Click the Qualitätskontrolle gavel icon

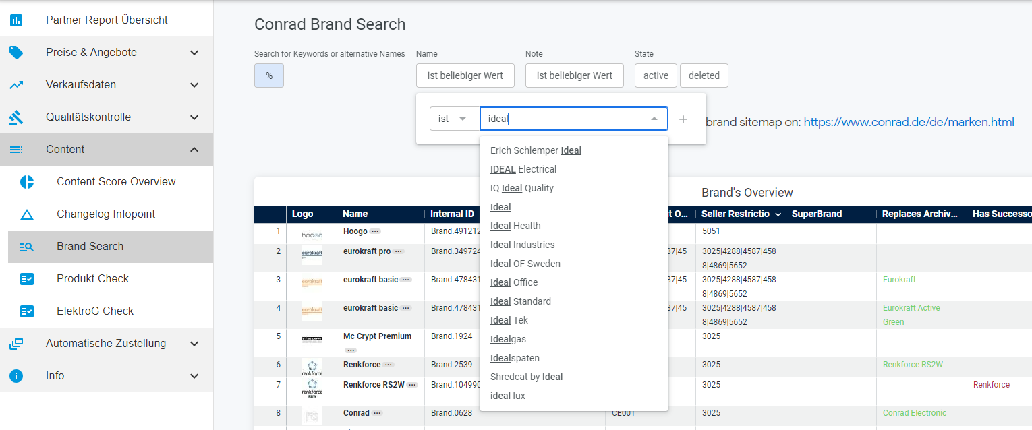(16, 117)
